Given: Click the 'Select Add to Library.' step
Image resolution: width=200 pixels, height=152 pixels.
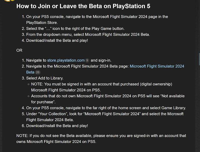Looking at the screenshot, I should point(45,78).
